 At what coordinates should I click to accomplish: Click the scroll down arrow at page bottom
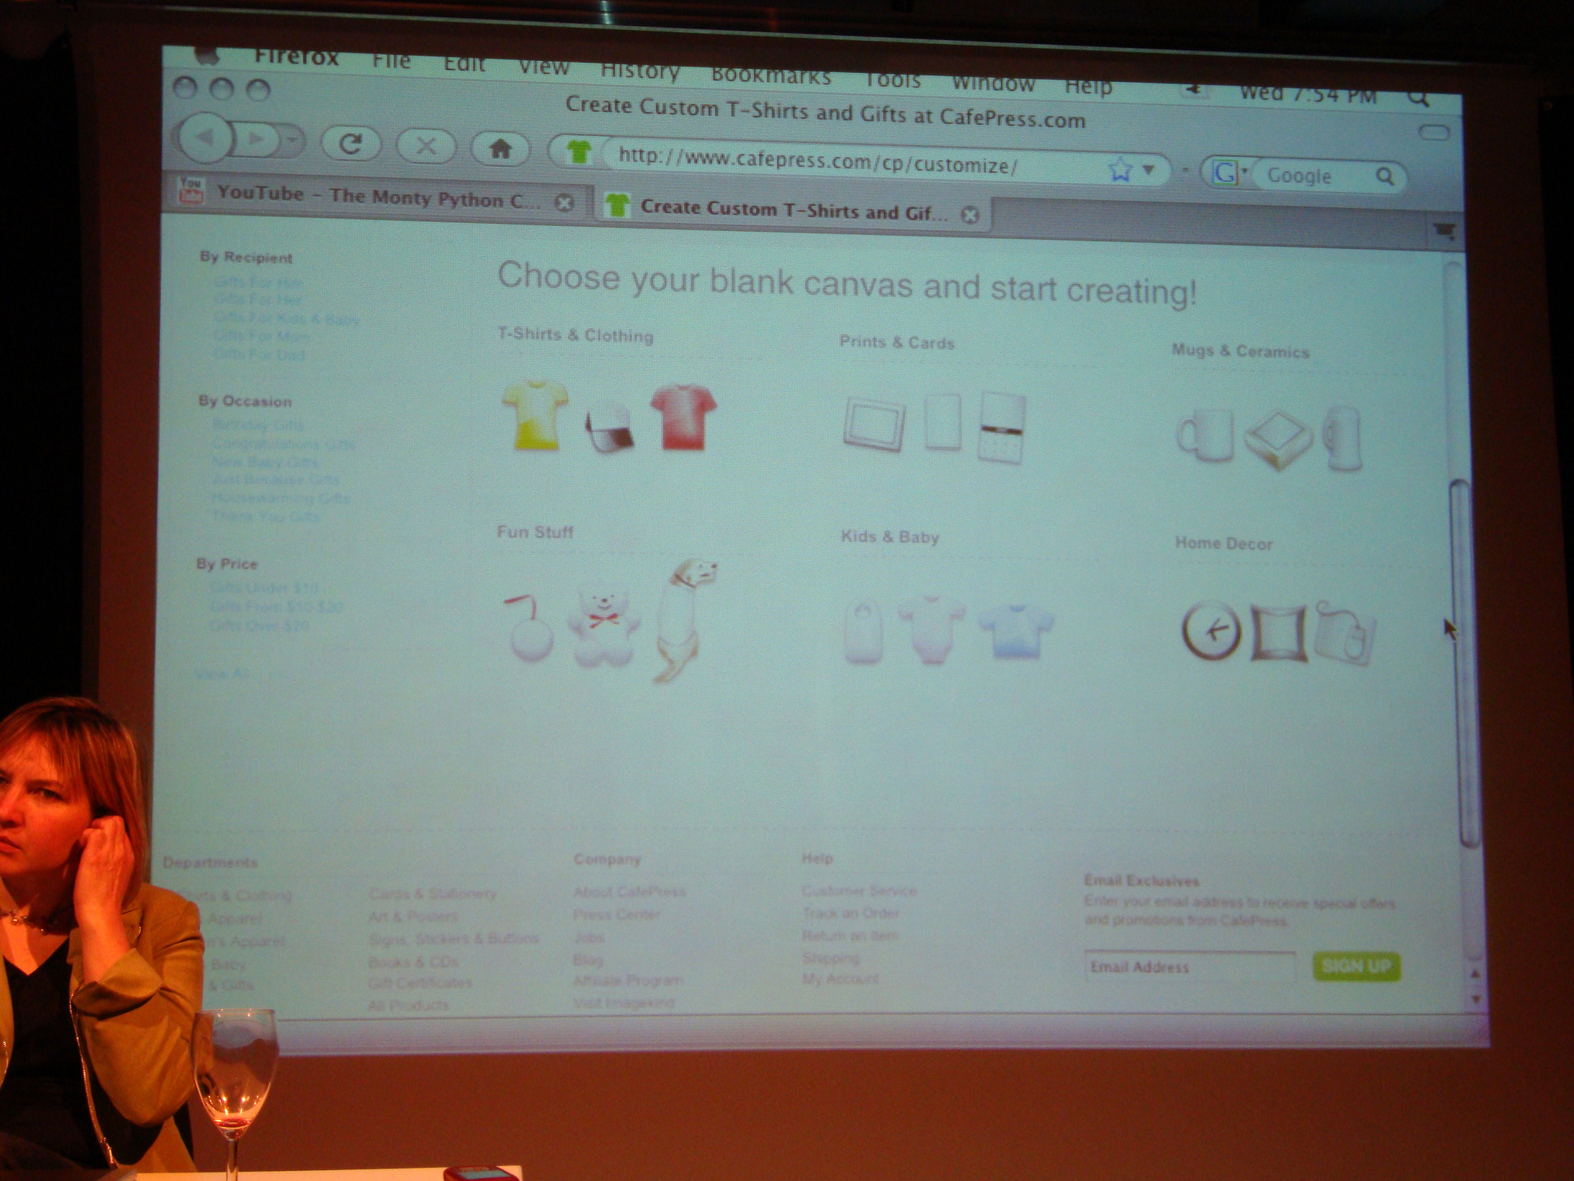pyautogui.click(x=1475, y=999)
